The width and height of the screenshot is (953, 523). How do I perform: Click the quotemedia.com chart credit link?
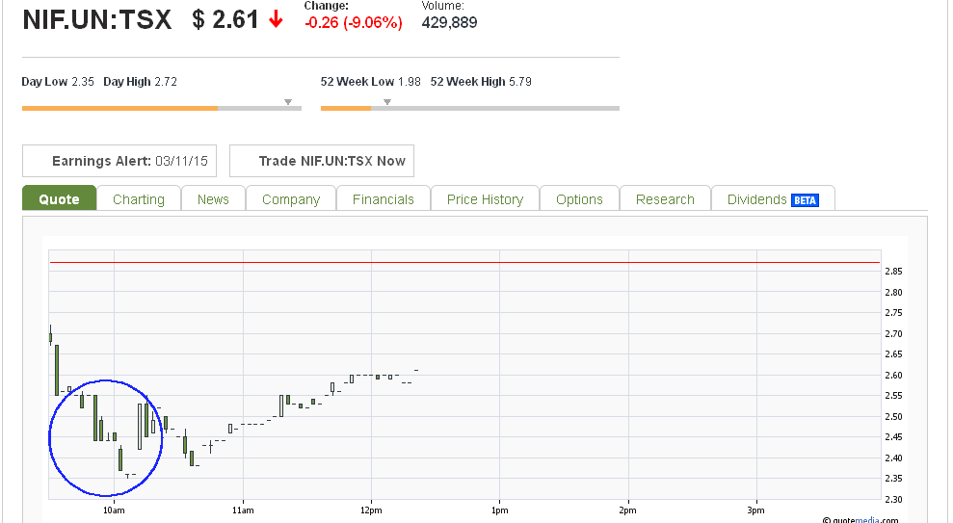(865, 519)
